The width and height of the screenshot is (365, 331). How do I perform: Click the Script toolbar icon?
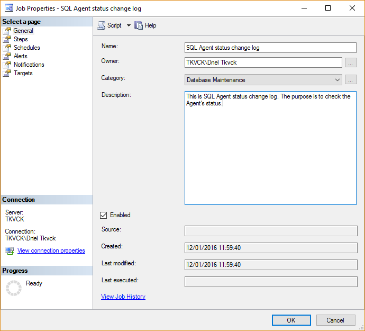[x=102, y=25]
